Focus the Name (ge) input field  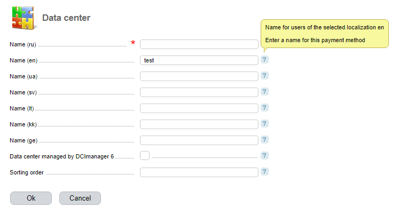pos(199,140)
